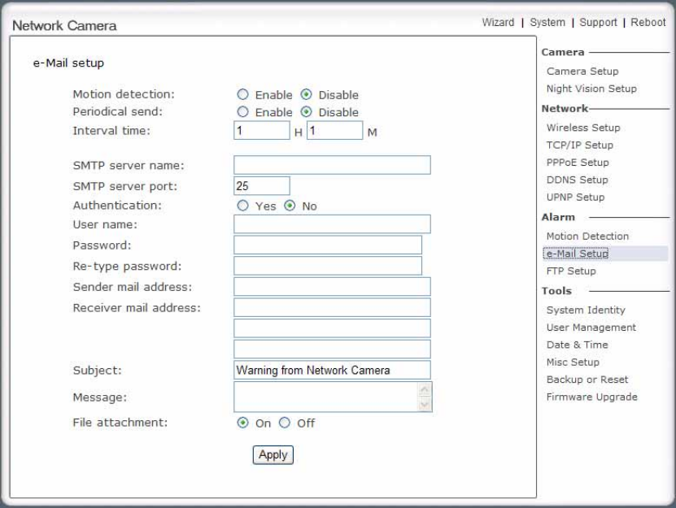Image resolution: width=676 pixels, height=508 pixels.
Task: Open User Management page
Action: click(591, 328)
